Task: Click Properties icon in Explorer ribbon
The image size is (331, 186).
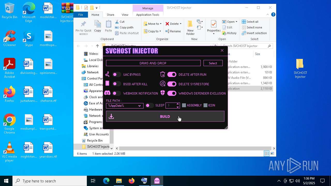Action: tap(214, 25)
